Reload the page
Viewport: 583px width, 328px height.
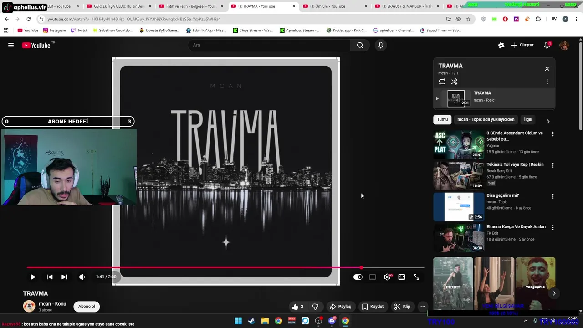28,19
